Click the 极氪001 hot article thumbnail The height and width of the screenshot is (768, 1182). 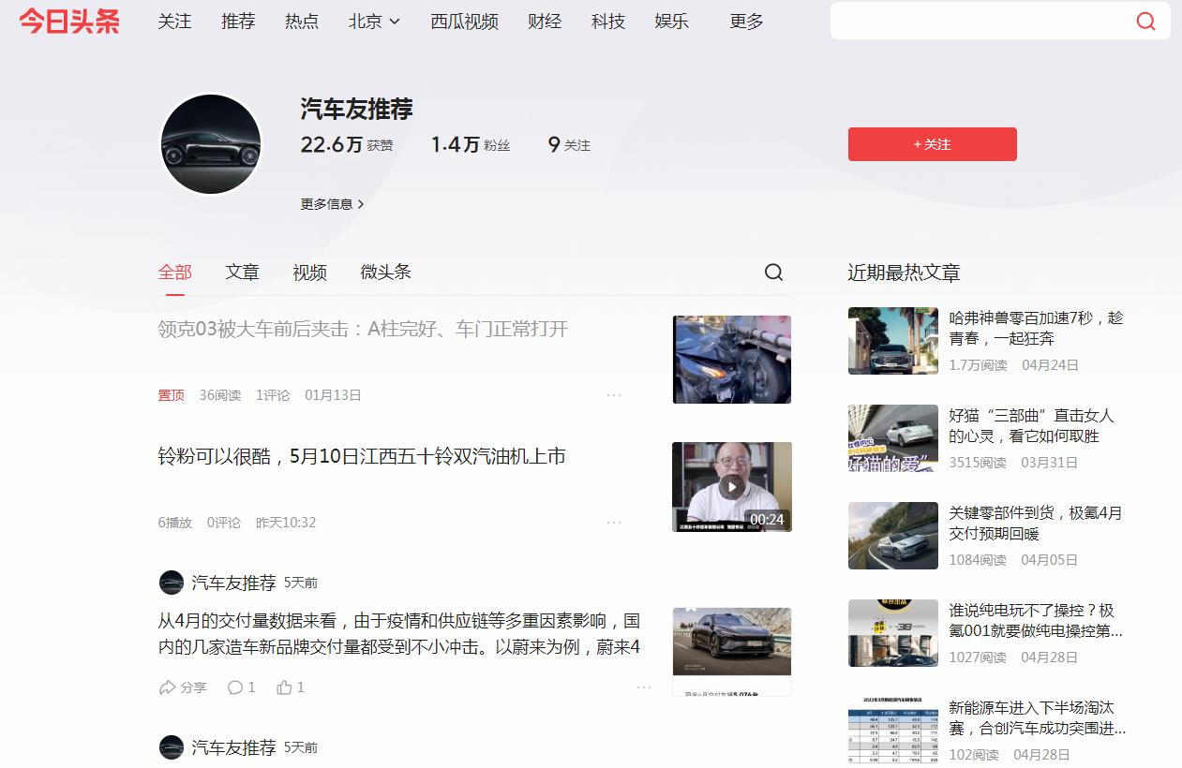[893, 633]
